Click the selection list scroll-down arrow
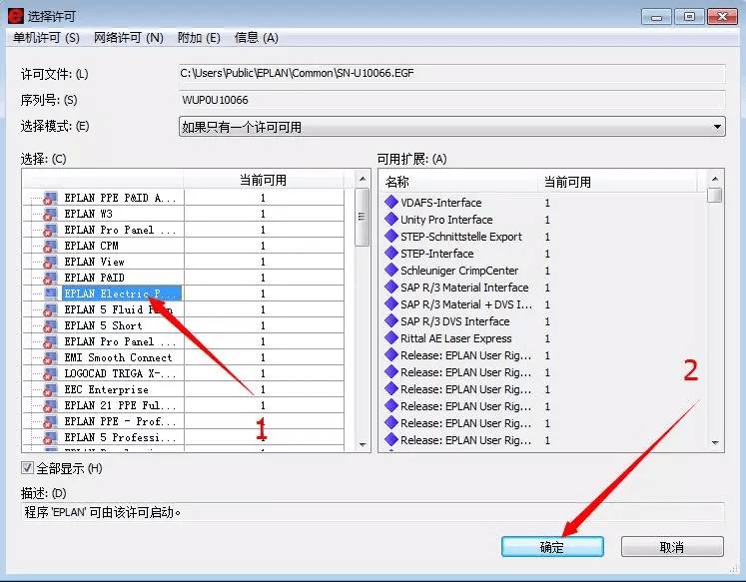 point(363,444)
